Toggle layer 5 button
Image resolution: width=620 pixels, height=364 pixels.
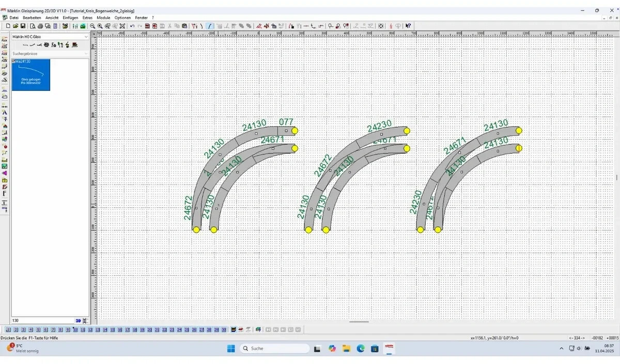coord(38,329)
